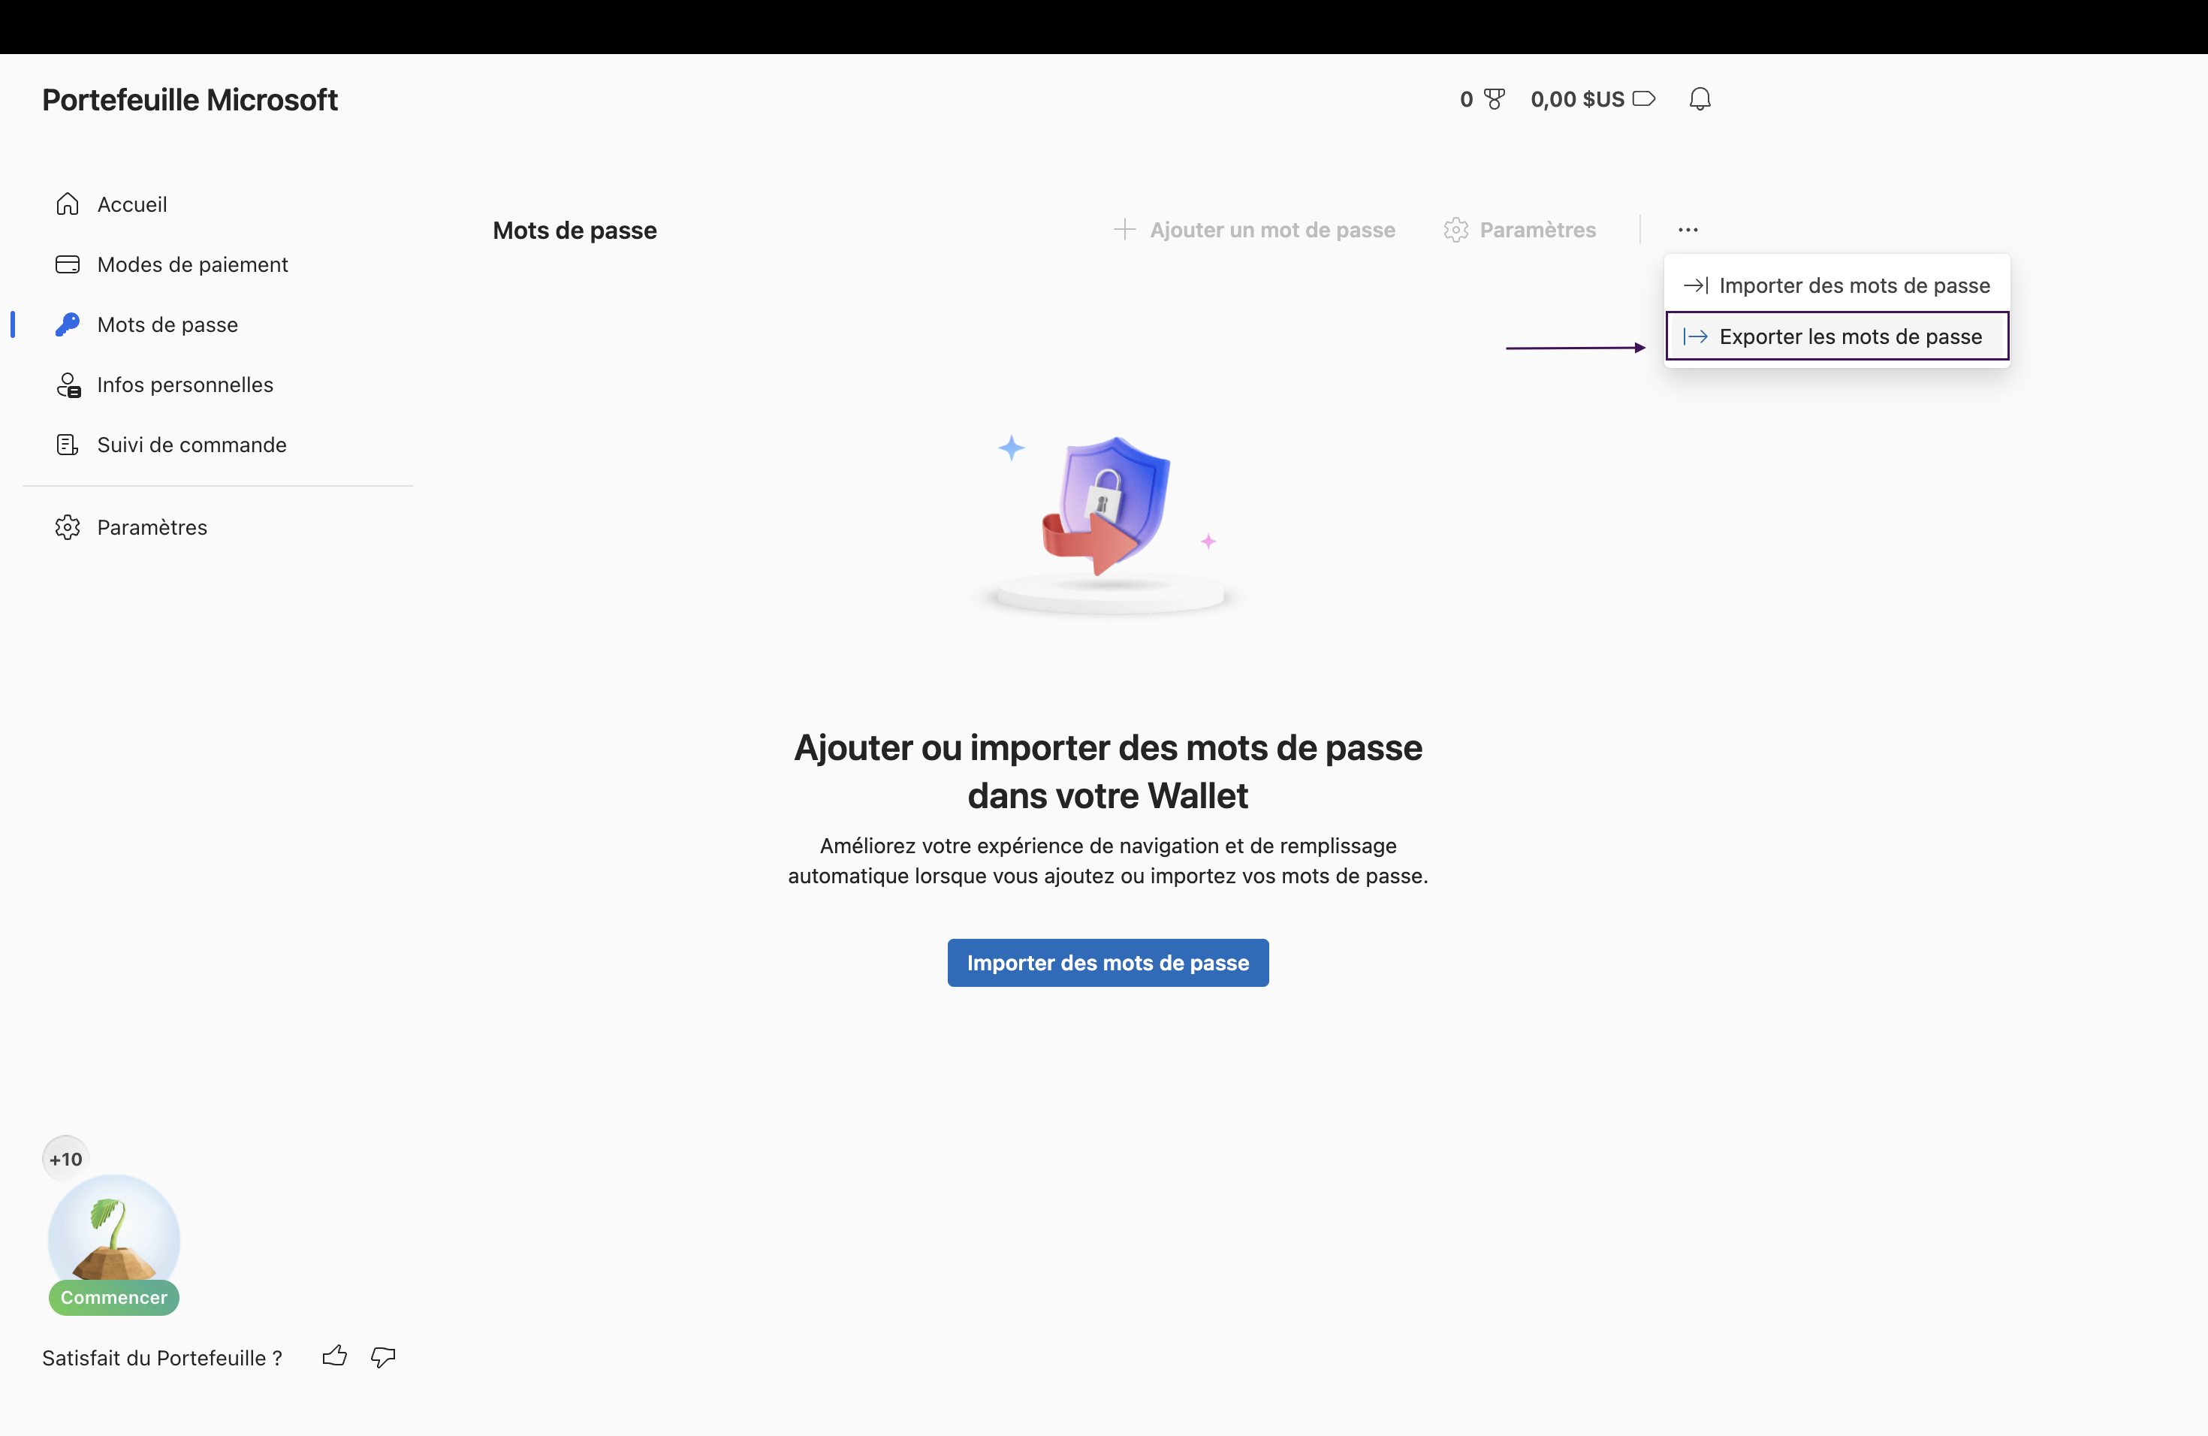Click the rewards trophy icon
The image size is (2208, 1436).
[x=1494, y=99]
